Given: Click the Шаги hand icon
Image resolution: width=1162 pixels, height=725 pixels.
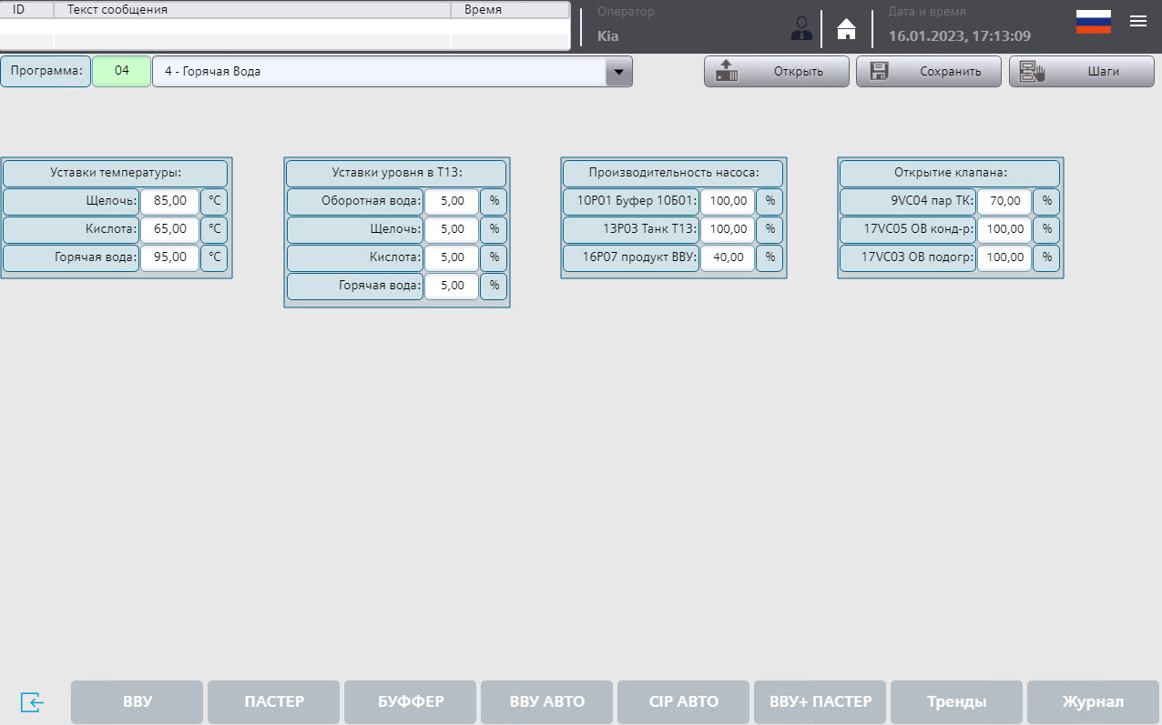Looking at the screenshot, I should coord(1033,71).
